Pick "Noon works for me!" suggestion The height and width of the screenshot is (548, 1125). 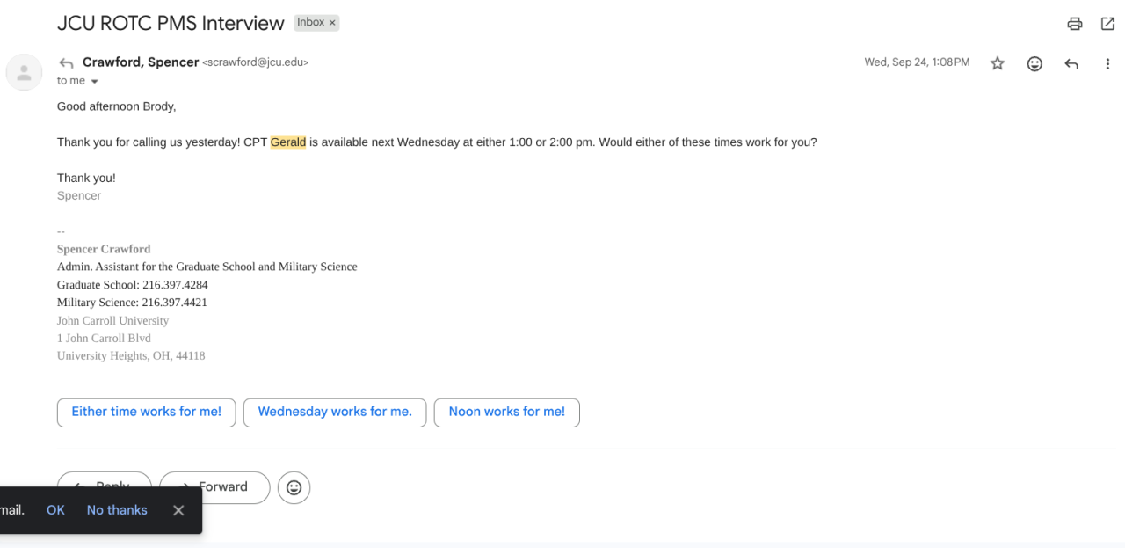tap(506, 412)
